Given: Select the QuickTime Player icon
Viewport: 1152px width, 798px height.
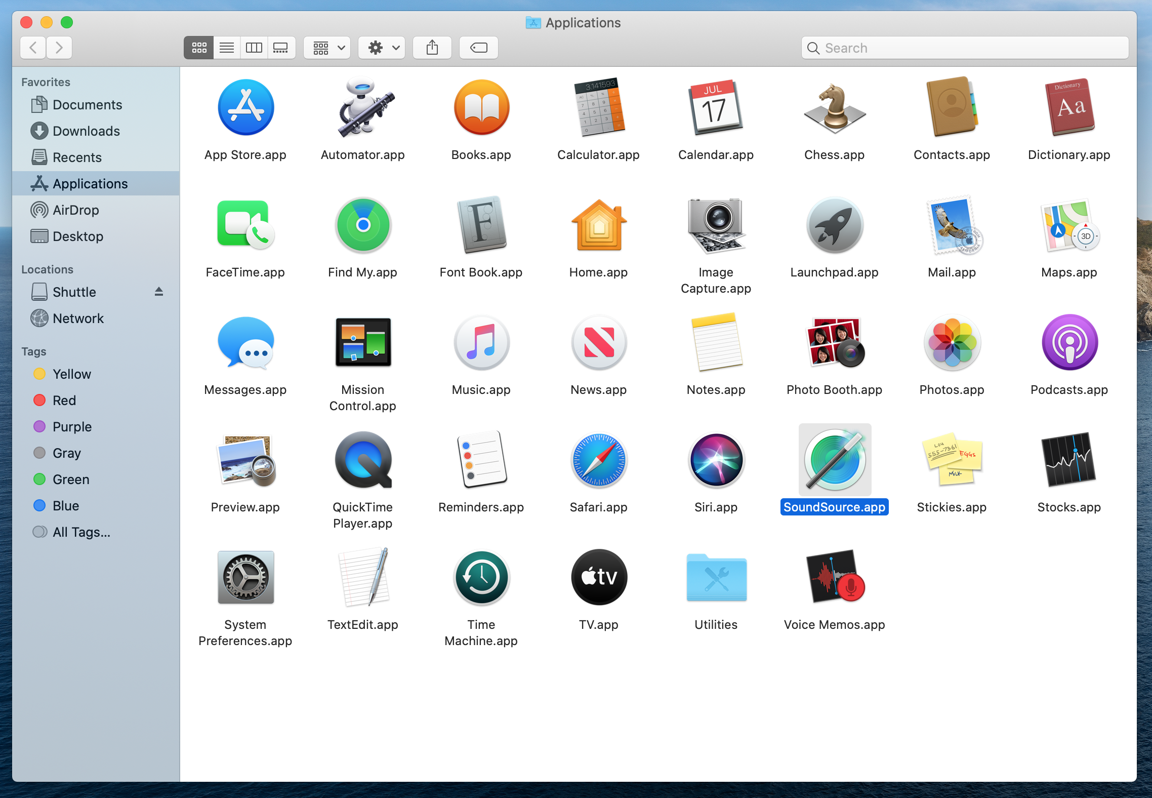Looking at the screenshot, I should tap(363, 460).
